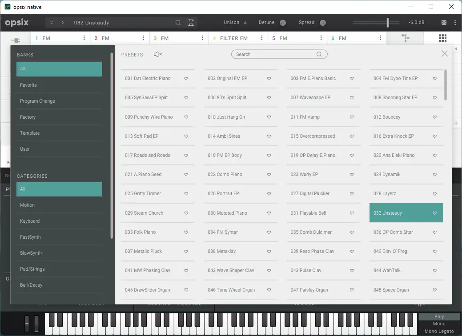Load preset 021 A.Piano Seed

pyautogui.click(x=158, y=174)
